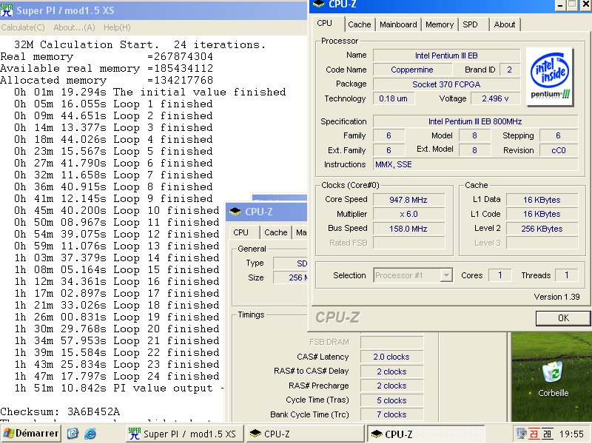Click the Package value Socket 370 FCPGA
The width and height of the screenshot is (592, 444).
446,84
